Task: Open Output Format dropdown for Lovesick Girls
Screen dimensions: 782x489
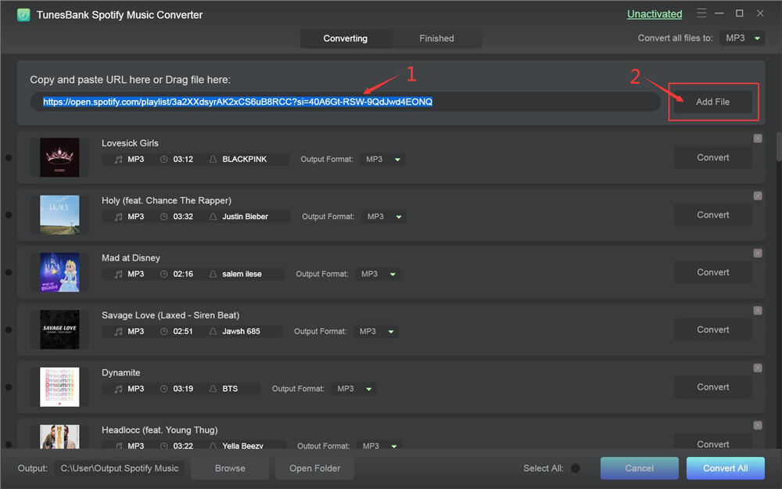Action: point(382,159)
